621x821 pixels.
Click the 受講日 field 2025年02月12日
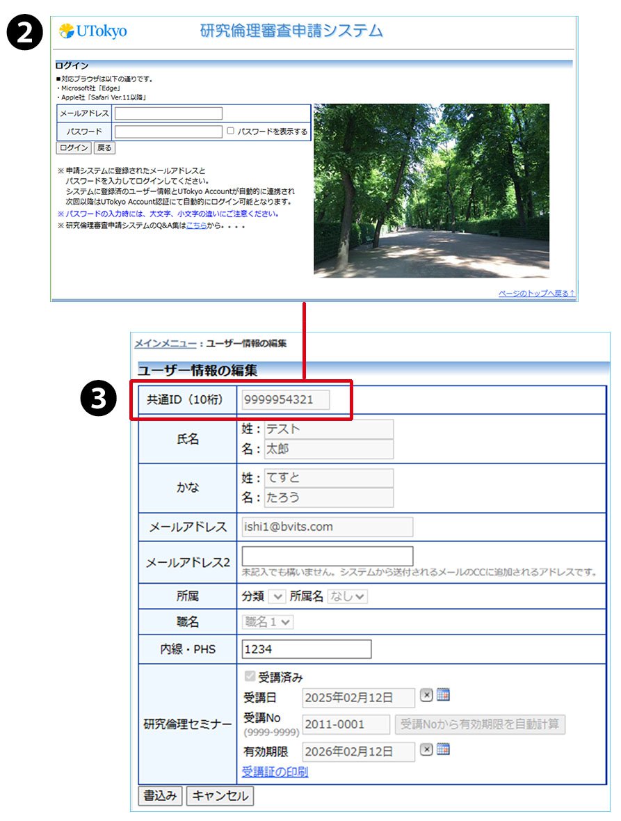point(358,698)
